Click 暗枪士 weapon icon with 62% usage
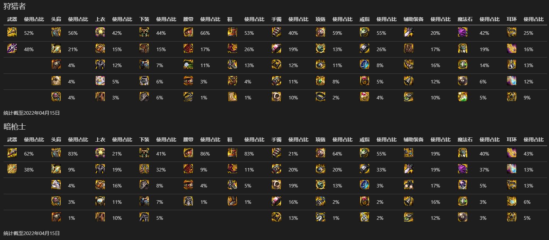 point(12,153)
